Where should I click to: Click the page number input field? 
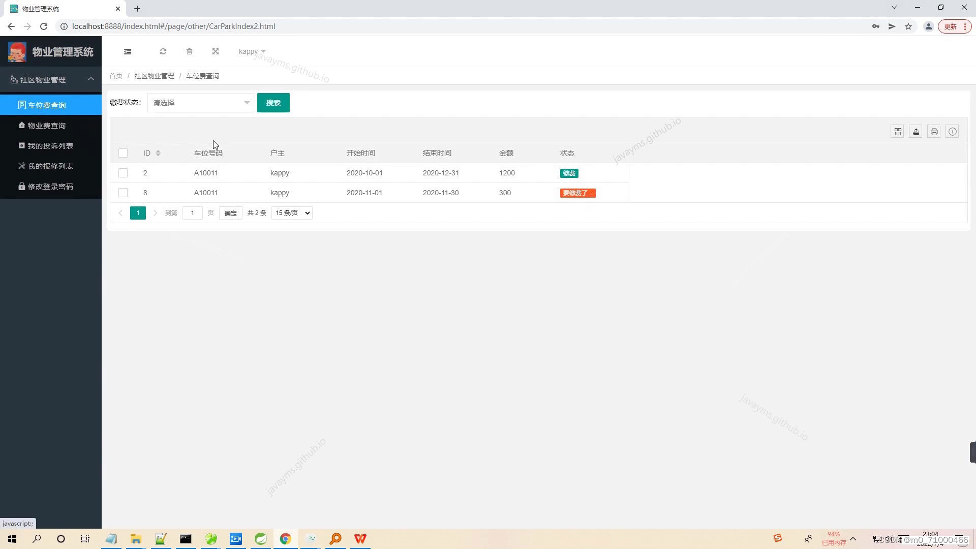[192, 213]
